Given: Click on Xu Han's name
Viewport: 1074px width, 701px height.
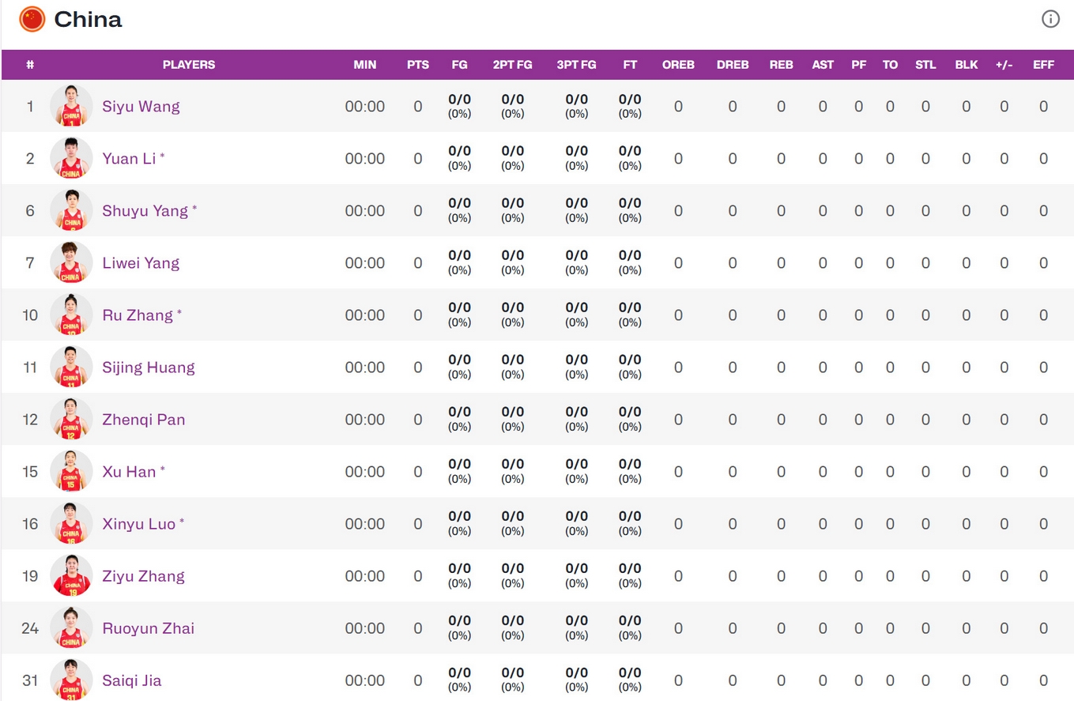Looking at the screenshot, I should point(129,471).
